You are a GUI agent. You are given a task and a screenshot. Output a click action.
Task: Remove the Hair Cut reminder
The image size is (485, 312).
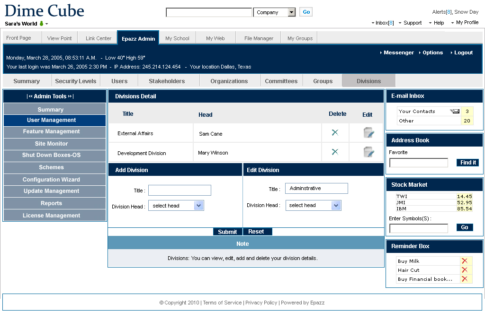465,270
